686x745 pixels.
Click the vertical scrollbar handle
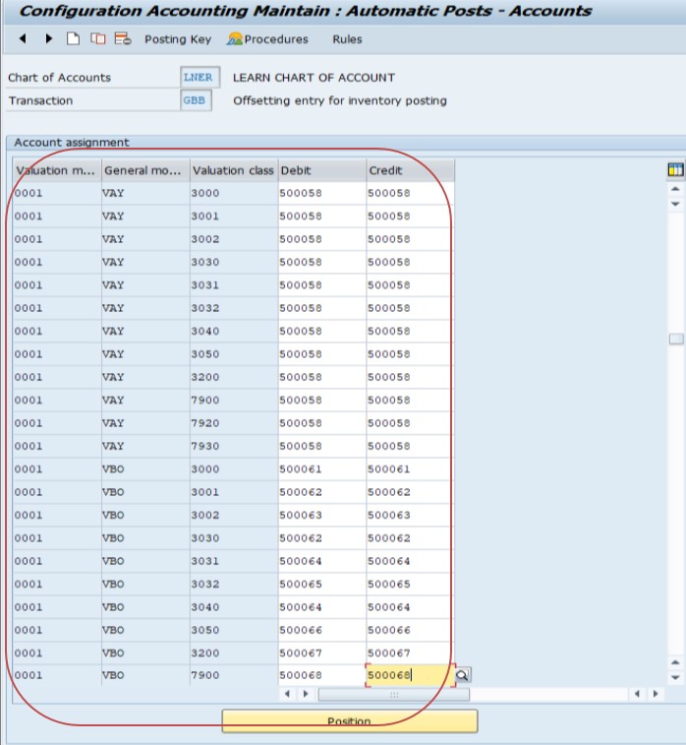676,339
